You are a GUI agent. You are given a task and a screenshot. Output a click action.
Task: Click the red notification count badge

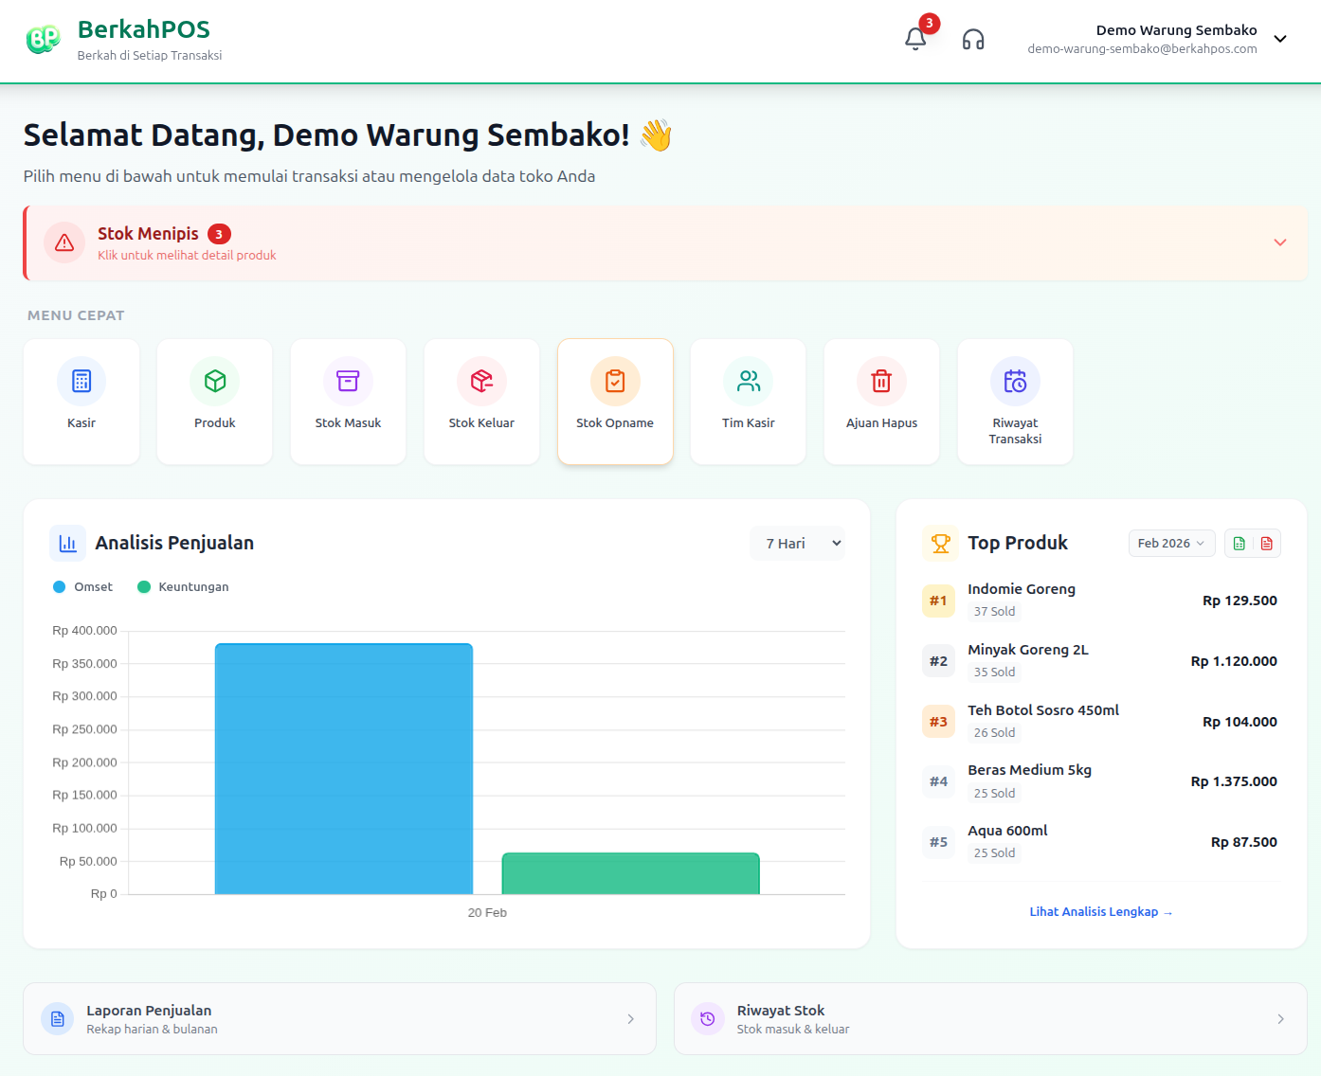pos(930,24)
